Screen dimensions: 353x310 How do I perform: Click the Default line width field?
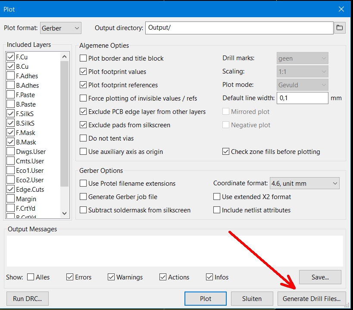click(x=302, y=98)
